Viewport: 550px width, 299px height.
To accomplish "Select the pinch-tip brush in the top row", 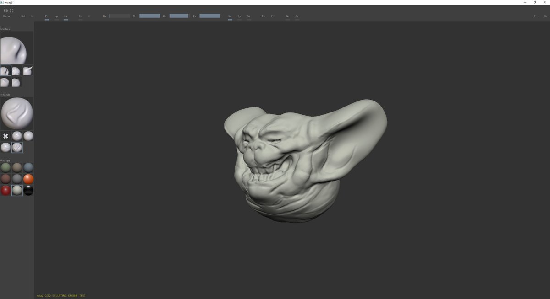I will [x=27, y=70].
